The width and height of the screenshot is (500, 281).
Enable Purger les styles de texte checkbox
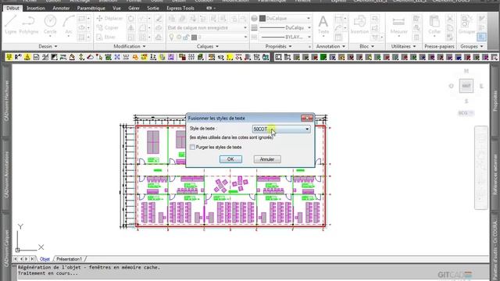[x=192, y=148]
